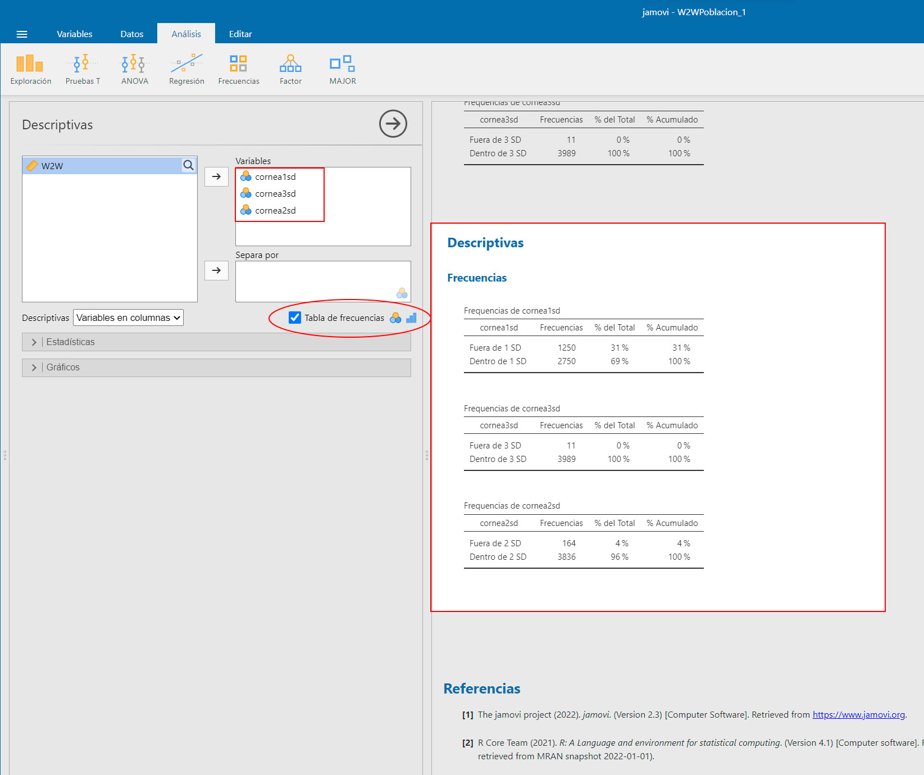
Task: Switch to the Editar tab
Action: pos(240,34)
